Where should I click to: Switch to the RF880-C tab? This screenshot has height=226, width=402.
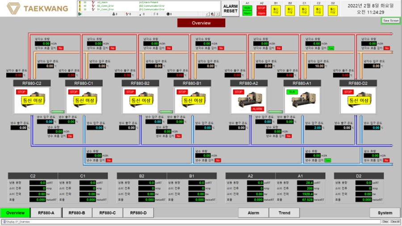tap(108, 213)
